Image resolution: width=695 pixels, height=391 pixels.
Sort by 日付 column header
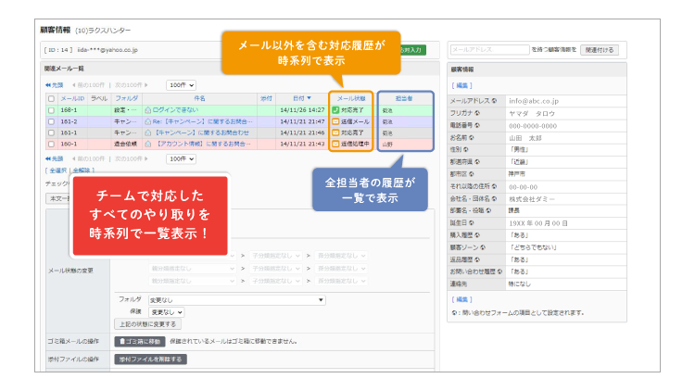tap(298, 98)
